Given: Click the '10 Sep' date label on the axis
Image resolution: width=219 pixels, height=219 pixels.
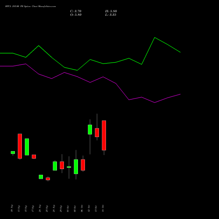Looking at the screenshot, I should pyautogui.click(x=12, y=208).
